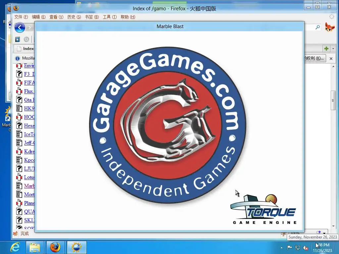Click the GarageGames.com splash logo
The image size is (339, 254).
(x=168, y=125)
